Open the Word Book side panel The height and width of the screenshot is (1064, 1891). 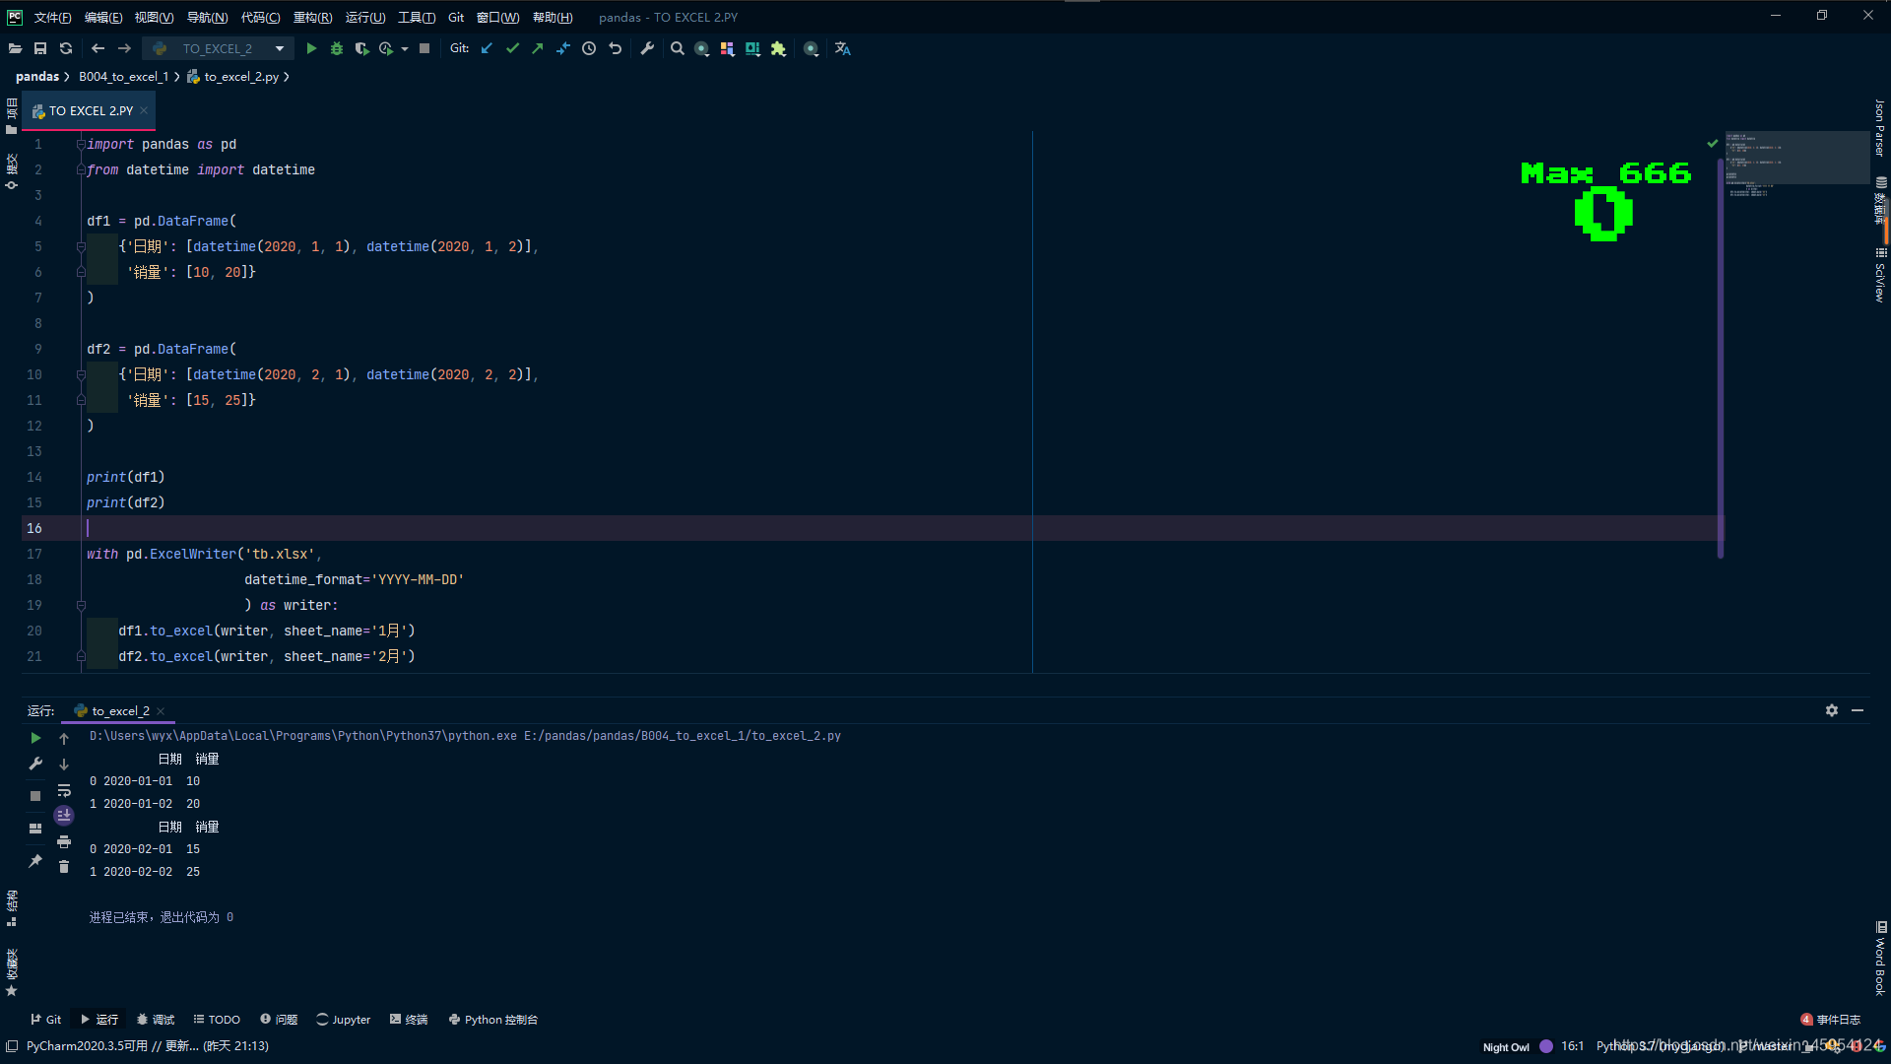point(1879,960)
